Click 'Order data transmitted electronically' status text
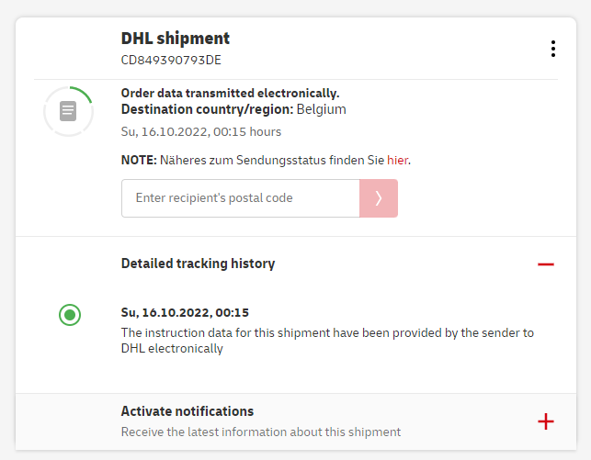 [x=230, y=94]
